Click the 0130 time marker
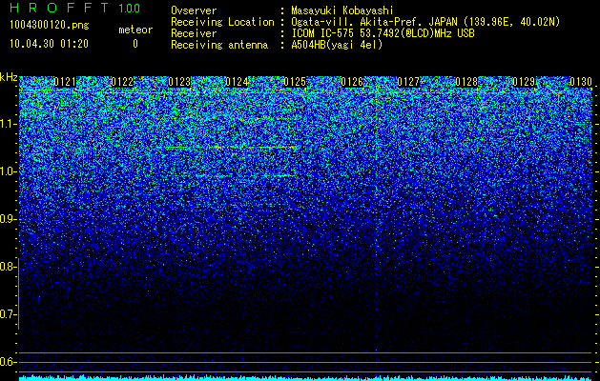 click(581, 82)
